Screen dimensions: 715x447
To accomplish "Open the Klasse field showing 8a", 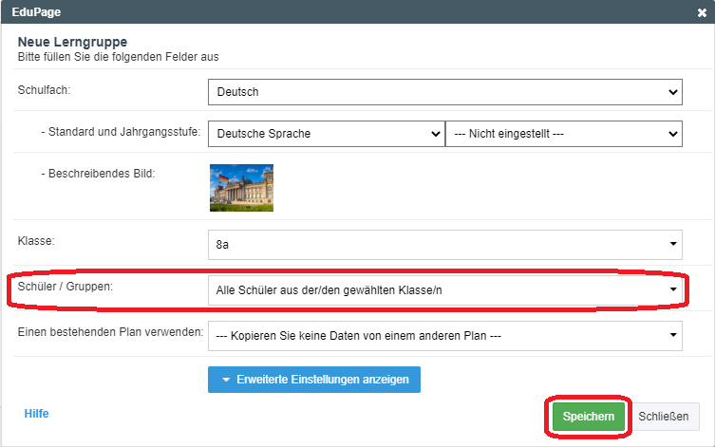I will [445, 245].
